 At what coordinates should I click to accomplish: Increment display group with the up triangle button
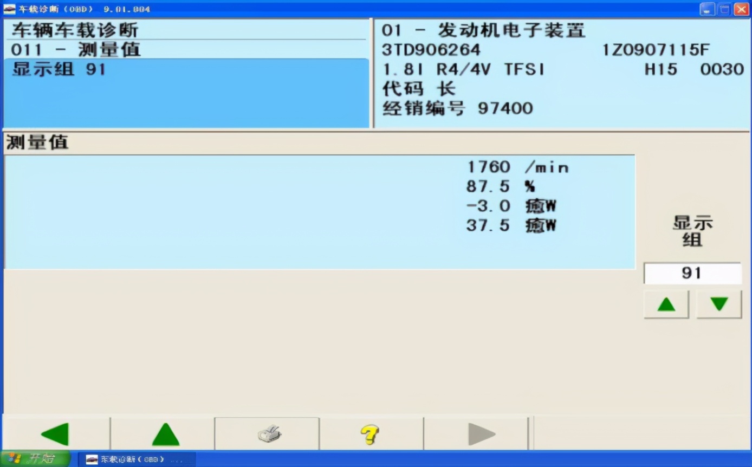coord(666,304)
